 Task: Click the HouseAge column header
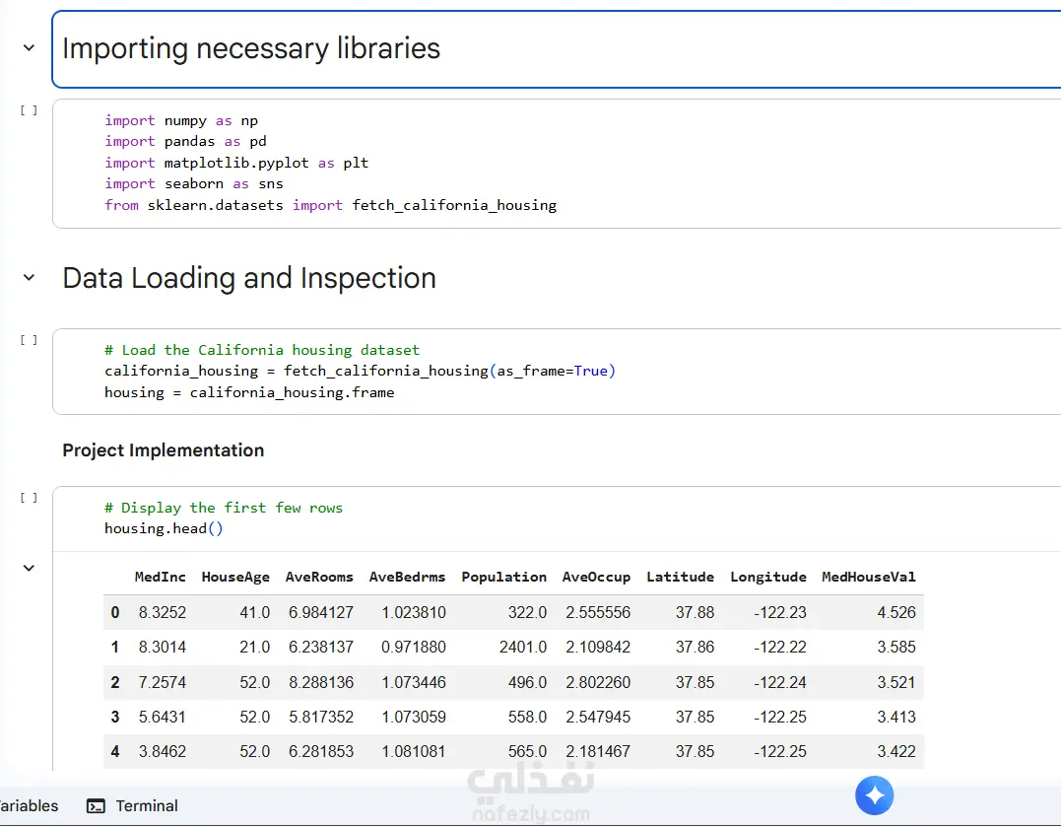235,577
